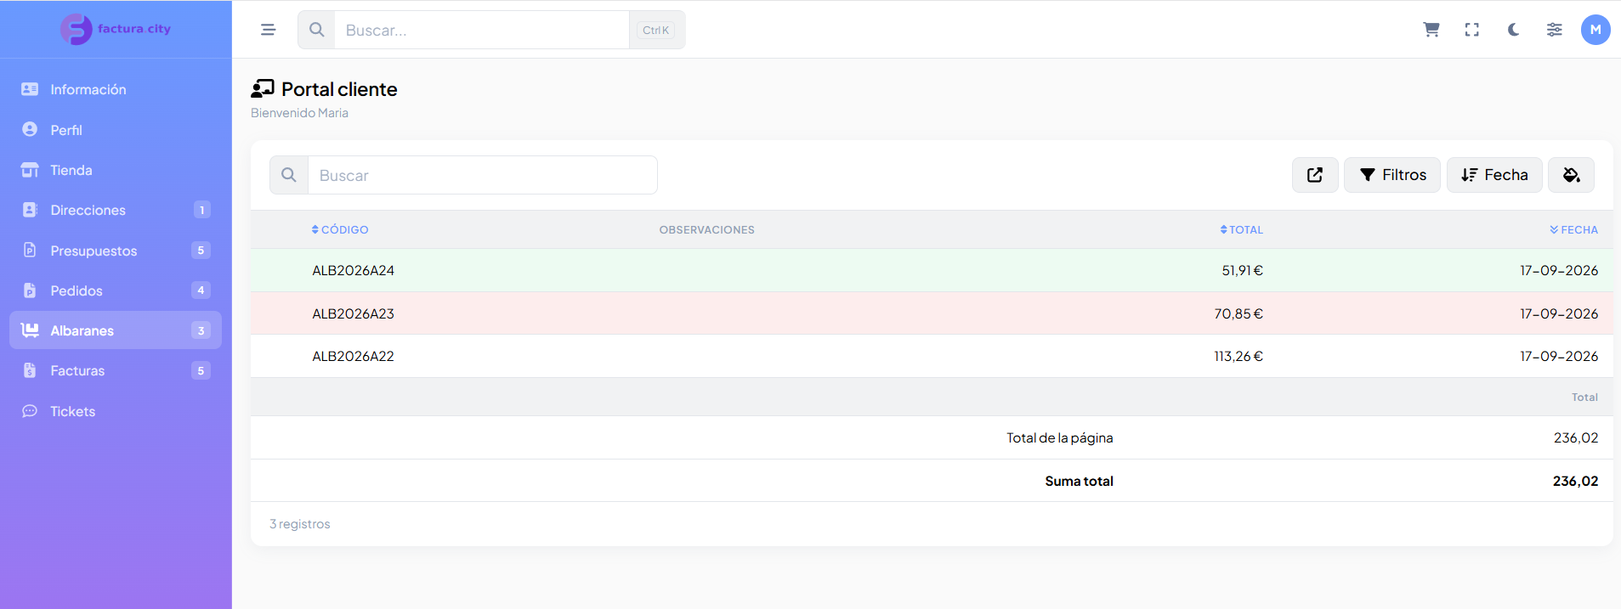1621x609 pixels.
Task: Open the settings sliders icon
Action: pyautogui.click(x=1554, y=30)
